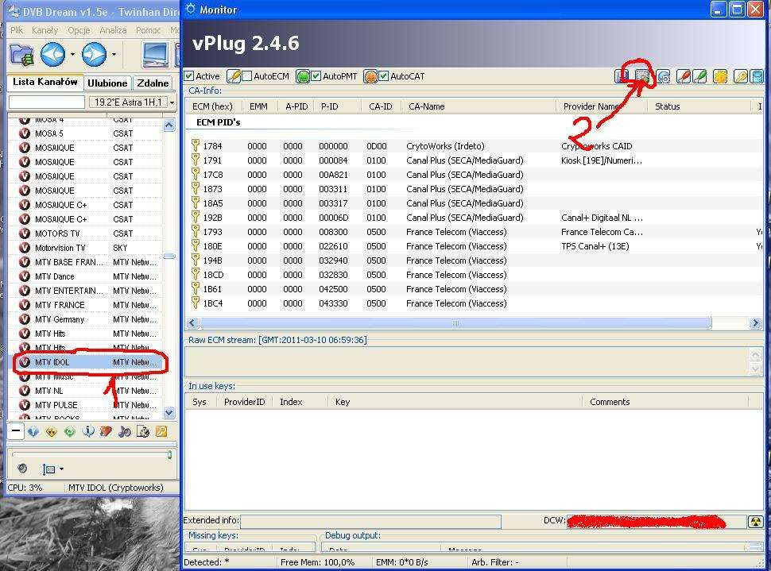
Task: Click the music notes icon below channel list
Action: click(125, 431)
